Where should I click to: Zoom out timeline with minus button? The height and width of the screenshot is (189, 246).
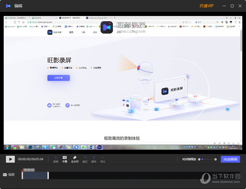(199, 159)
